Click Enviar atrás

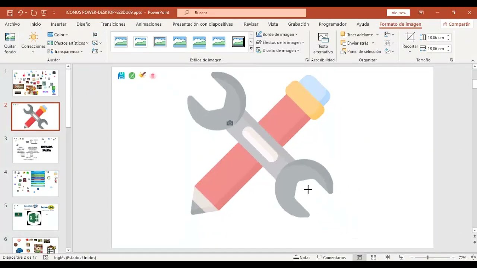(x=354, y=43)
